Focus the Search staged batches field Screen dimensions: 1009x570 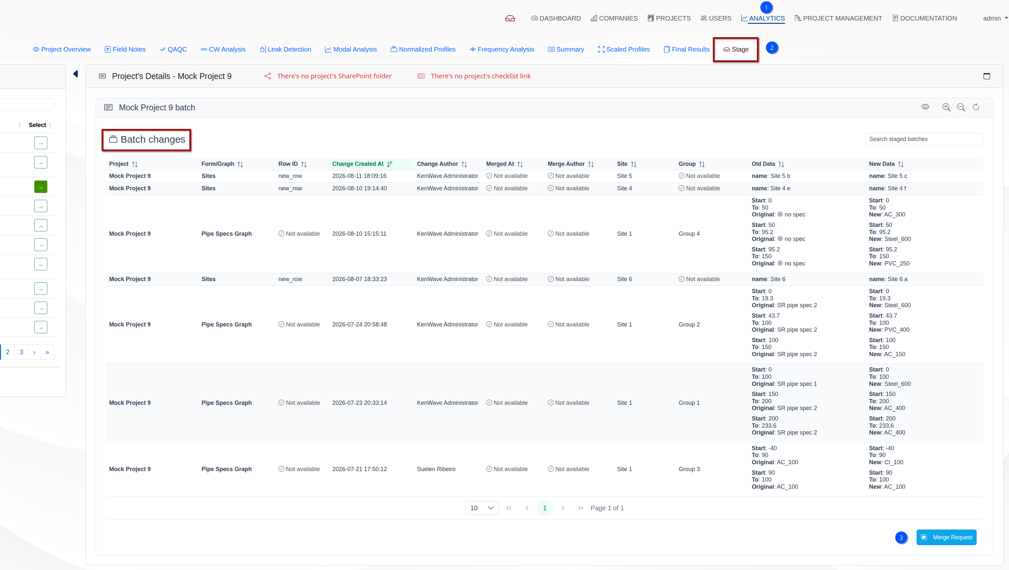pyautogui.click(x=924, y=139)
